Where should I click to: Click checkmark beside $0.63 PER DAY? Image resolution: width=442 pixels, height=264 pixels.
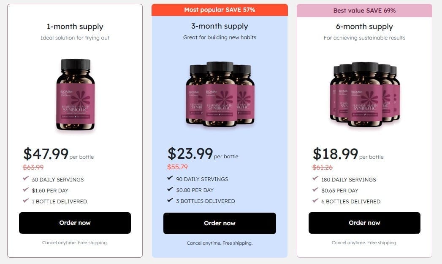315,189
